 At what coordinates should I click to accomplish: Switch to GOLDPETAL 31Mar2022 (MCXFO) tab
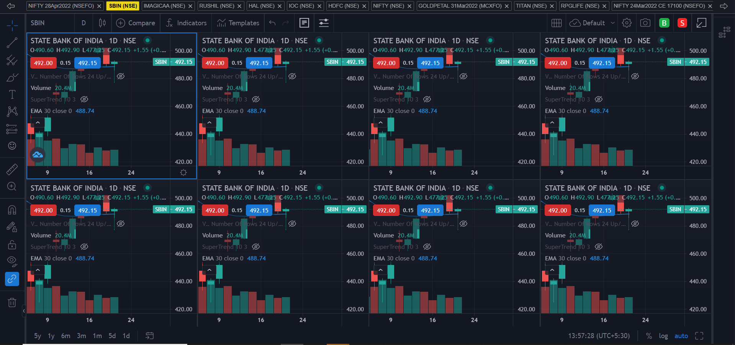coord(460,6)
